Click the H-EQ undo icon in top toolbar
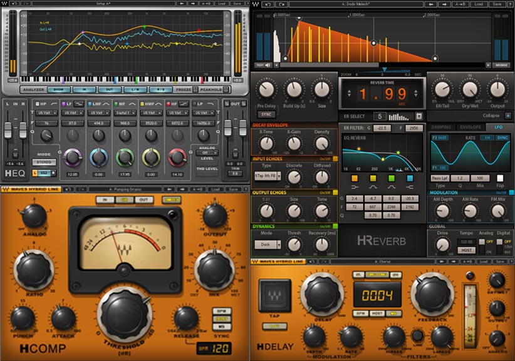515x361 pixels. (x=14, y=4)
